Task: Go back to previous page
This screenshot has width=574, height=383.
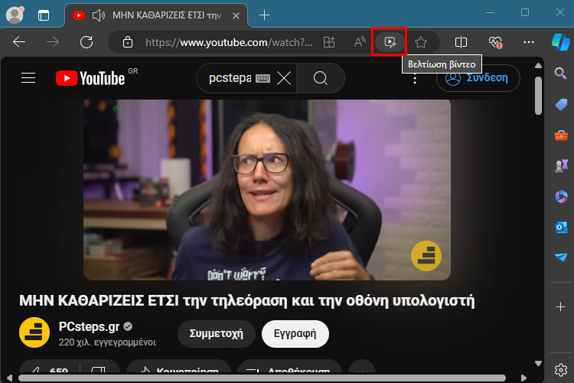Action: 19,42
